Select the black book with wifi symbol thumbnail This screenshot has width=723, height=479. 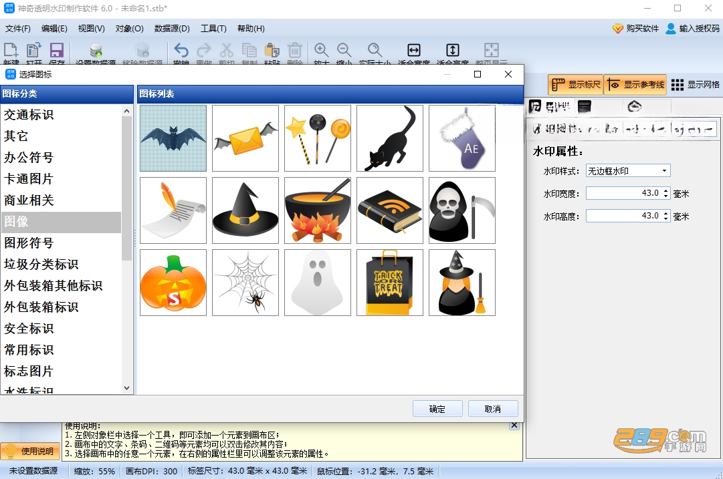point(390,210)
